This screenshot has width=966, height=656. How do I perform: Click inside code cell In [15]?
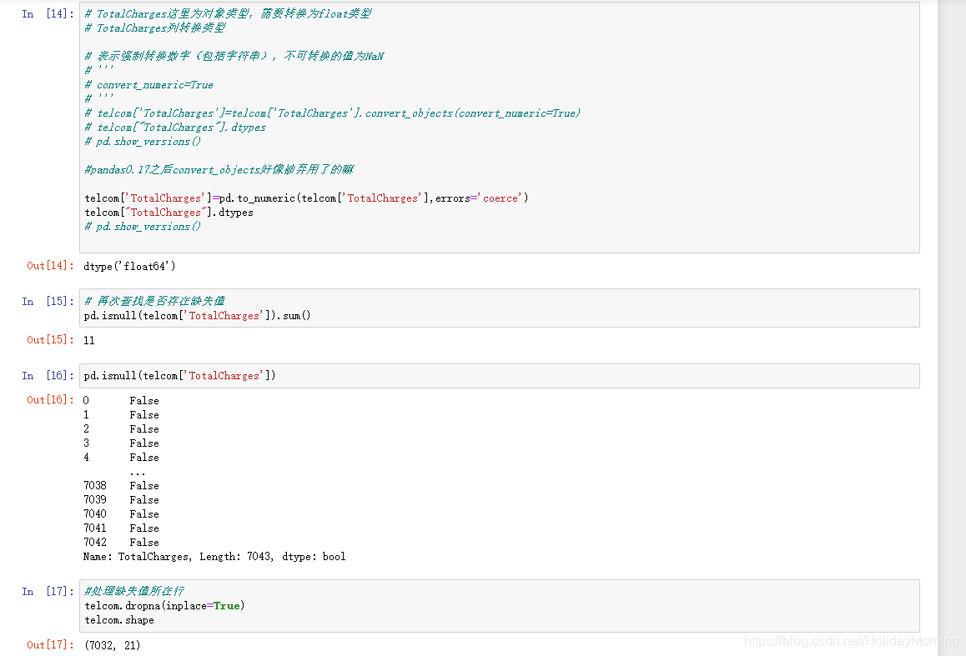click(x=499, y=308)
